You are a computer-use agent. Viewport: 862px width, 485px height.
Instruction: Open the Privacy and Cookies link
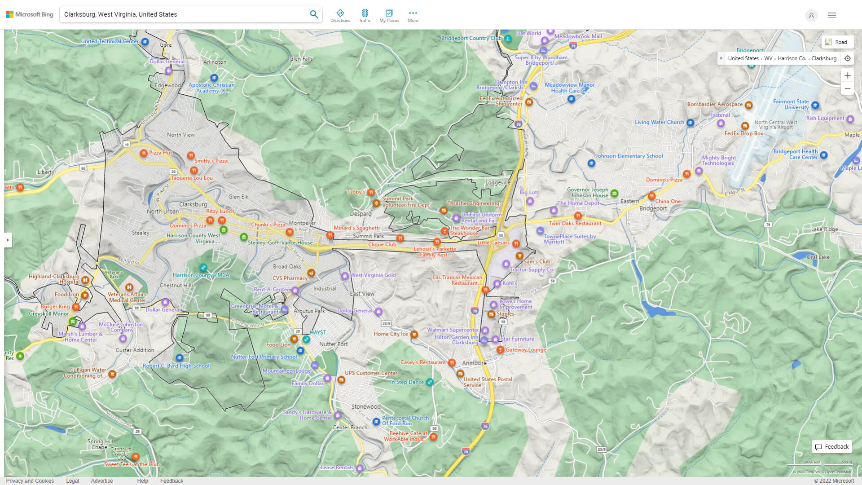pyautogui.click(x=30, y=481)
